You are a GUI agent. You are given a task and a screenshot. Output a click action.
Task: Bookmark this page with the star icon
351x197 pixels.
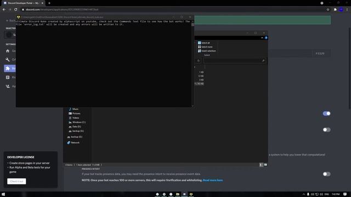[328, 10]
